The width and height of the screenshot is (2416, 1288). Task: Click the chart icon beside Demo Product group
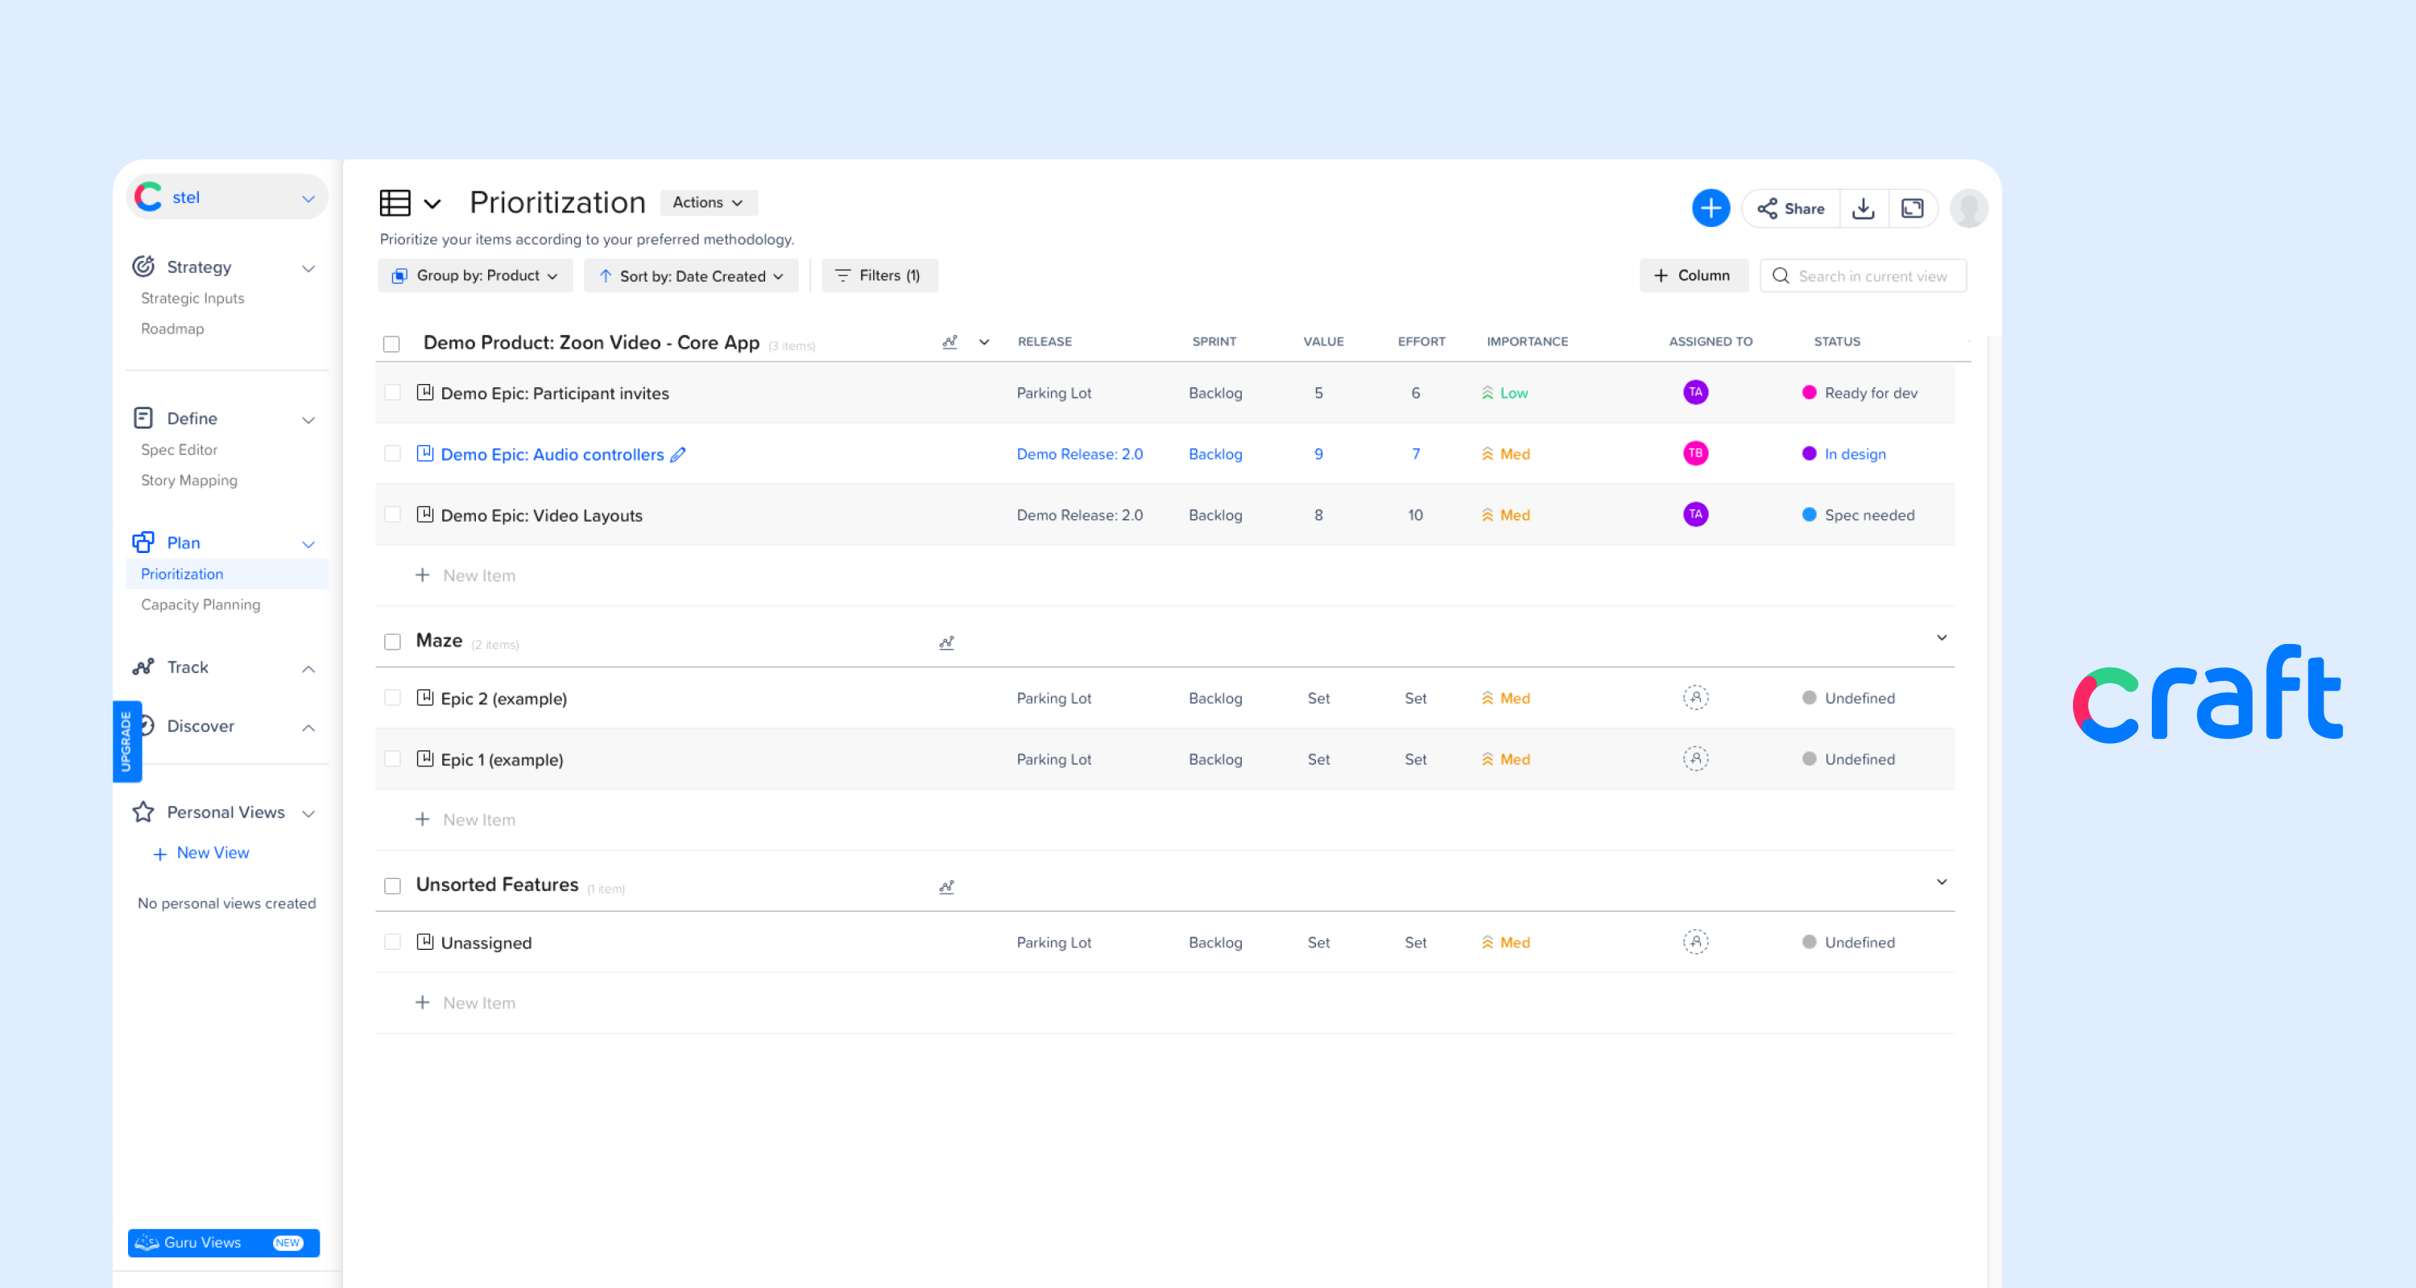950,343
